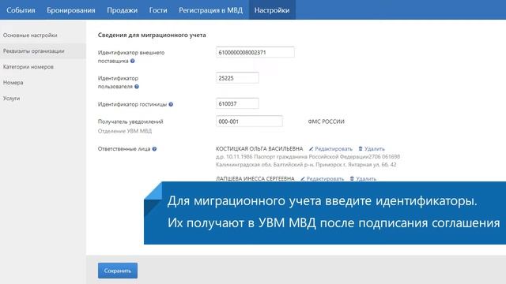Open the Продажи tab

(122, 10)
